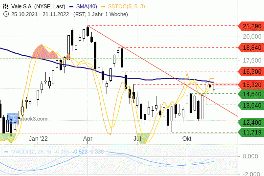264x176 pixels.
Task: Click the green 13,640 support price tag
Action: point(251,106)
